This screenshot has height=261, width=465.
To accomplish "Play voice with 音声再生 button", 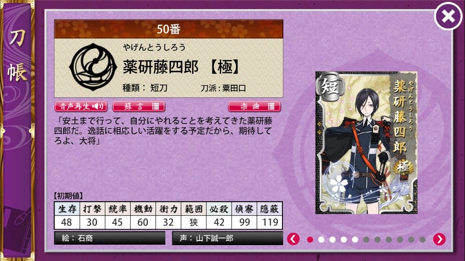I will click(81, 106).
